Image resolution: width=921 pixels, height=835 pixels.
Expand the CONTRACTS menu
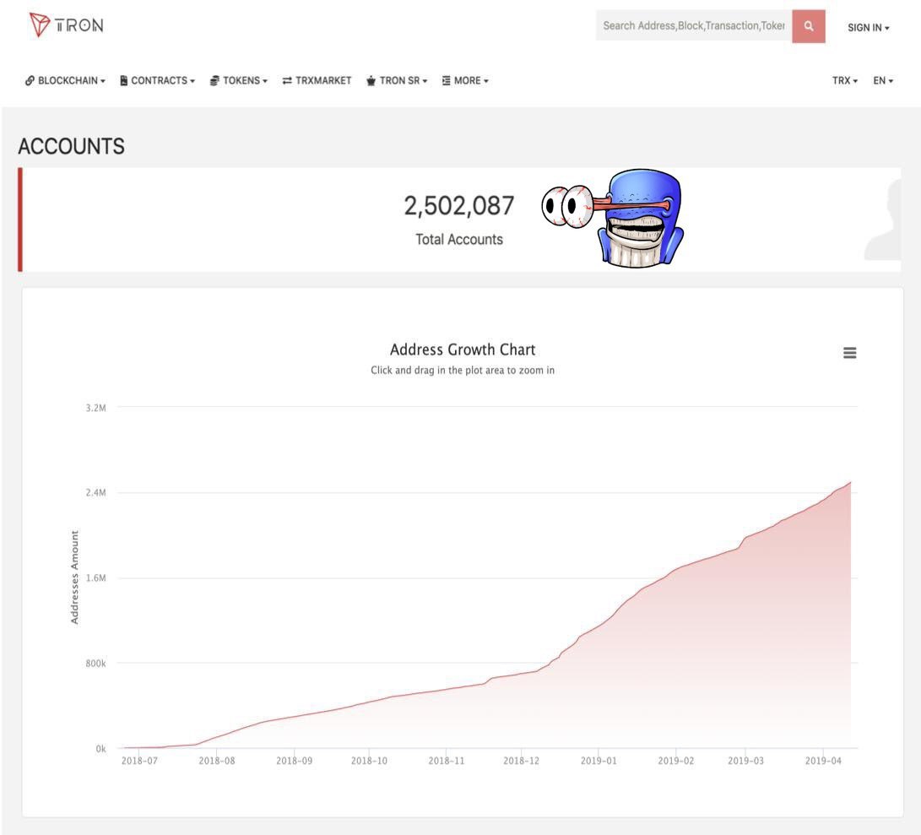[157, 80]
